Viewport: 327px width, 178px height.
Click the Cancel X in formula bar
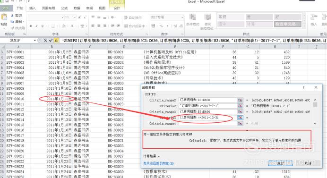(x=45, y=41)
